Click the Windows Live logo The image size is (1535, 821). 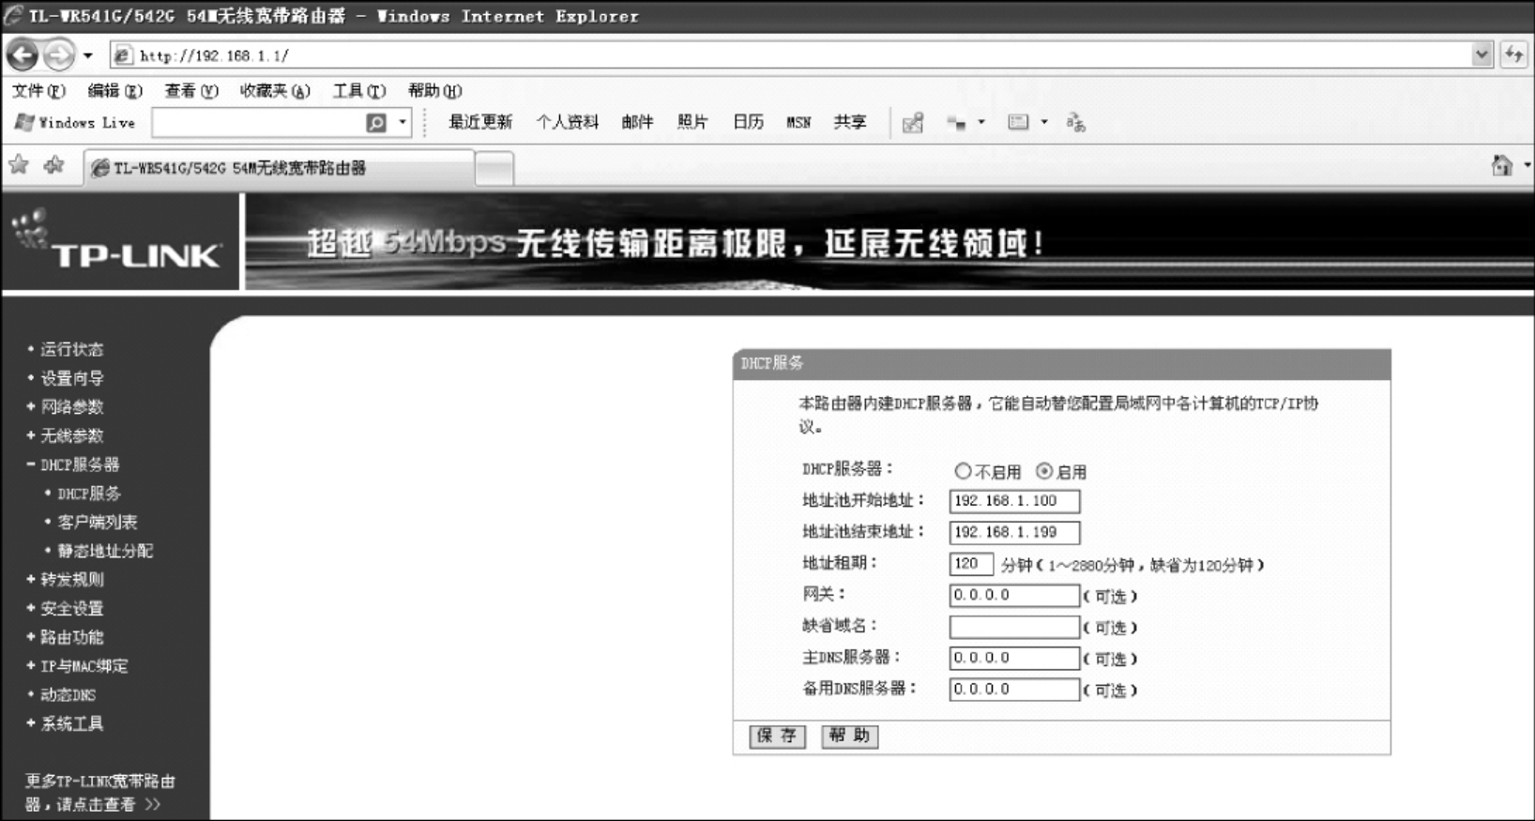[75, 123]
